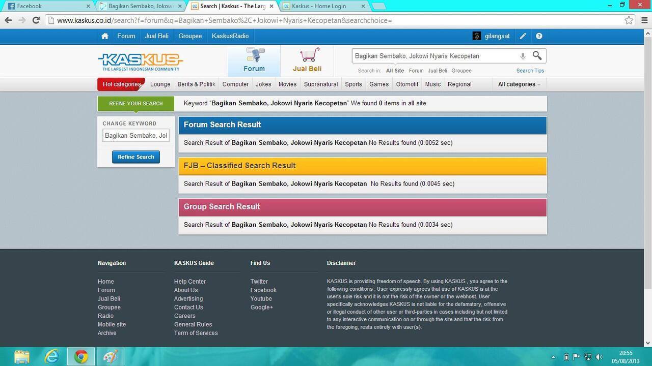Show hidden system tray icons
This screenshot has width=652, height=366.
point(554,357)
